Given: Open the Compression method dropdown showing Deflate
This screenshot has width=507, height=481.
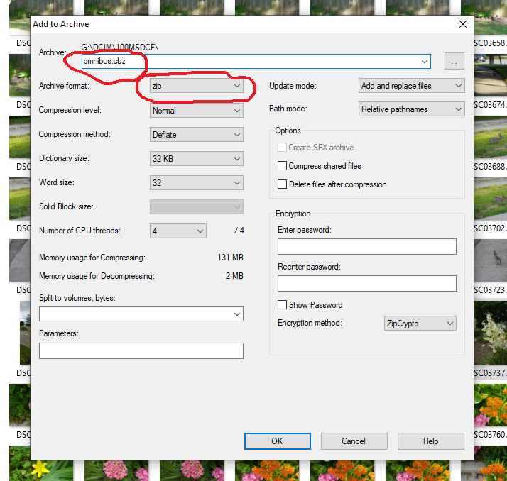Looking at the screenshot, I should point(196,134).
